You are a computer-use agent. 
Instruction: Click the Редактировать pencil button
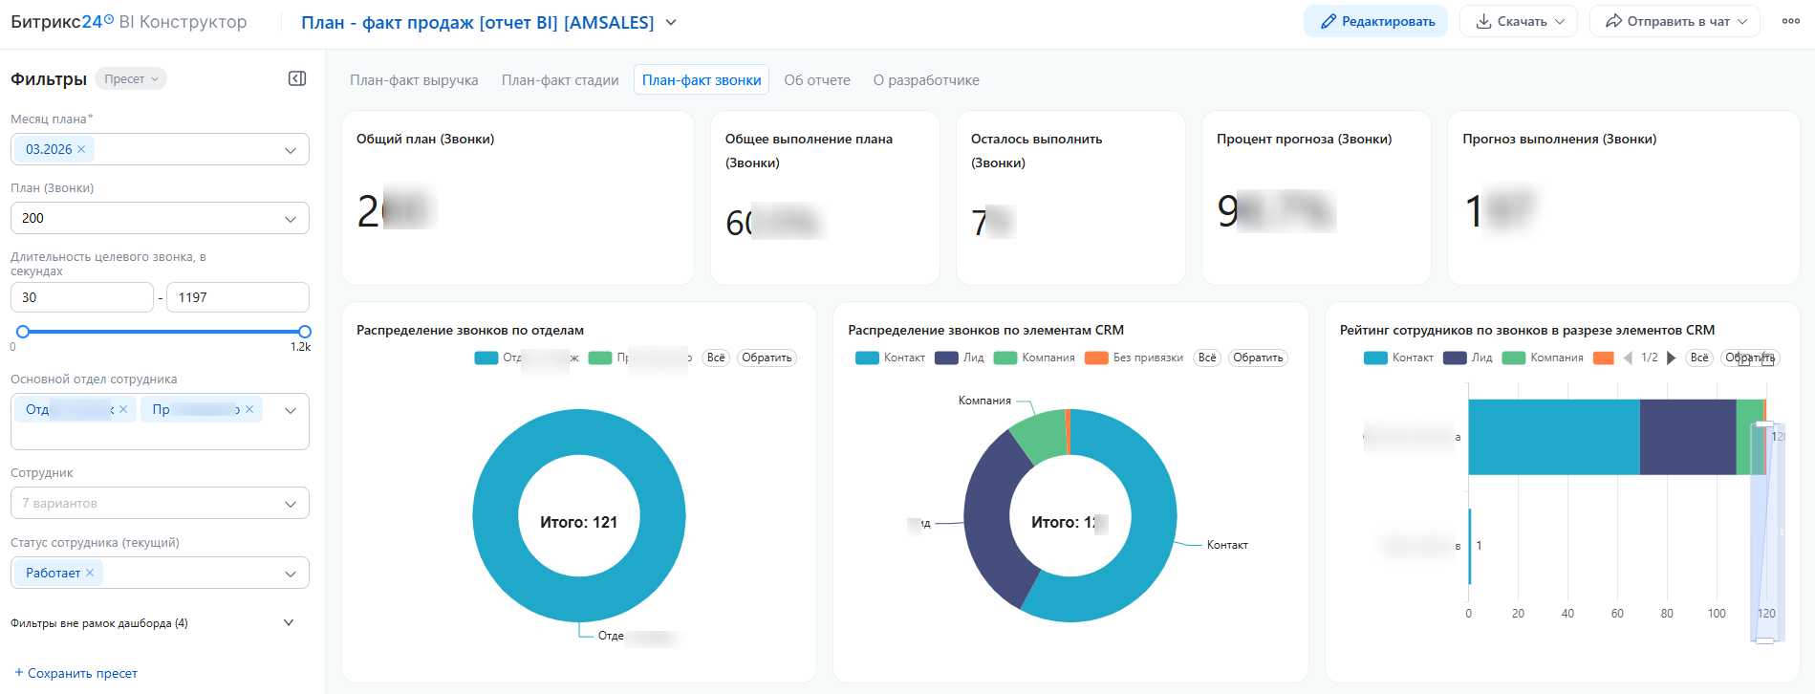pyautogui.click(x=1375, y=21)
